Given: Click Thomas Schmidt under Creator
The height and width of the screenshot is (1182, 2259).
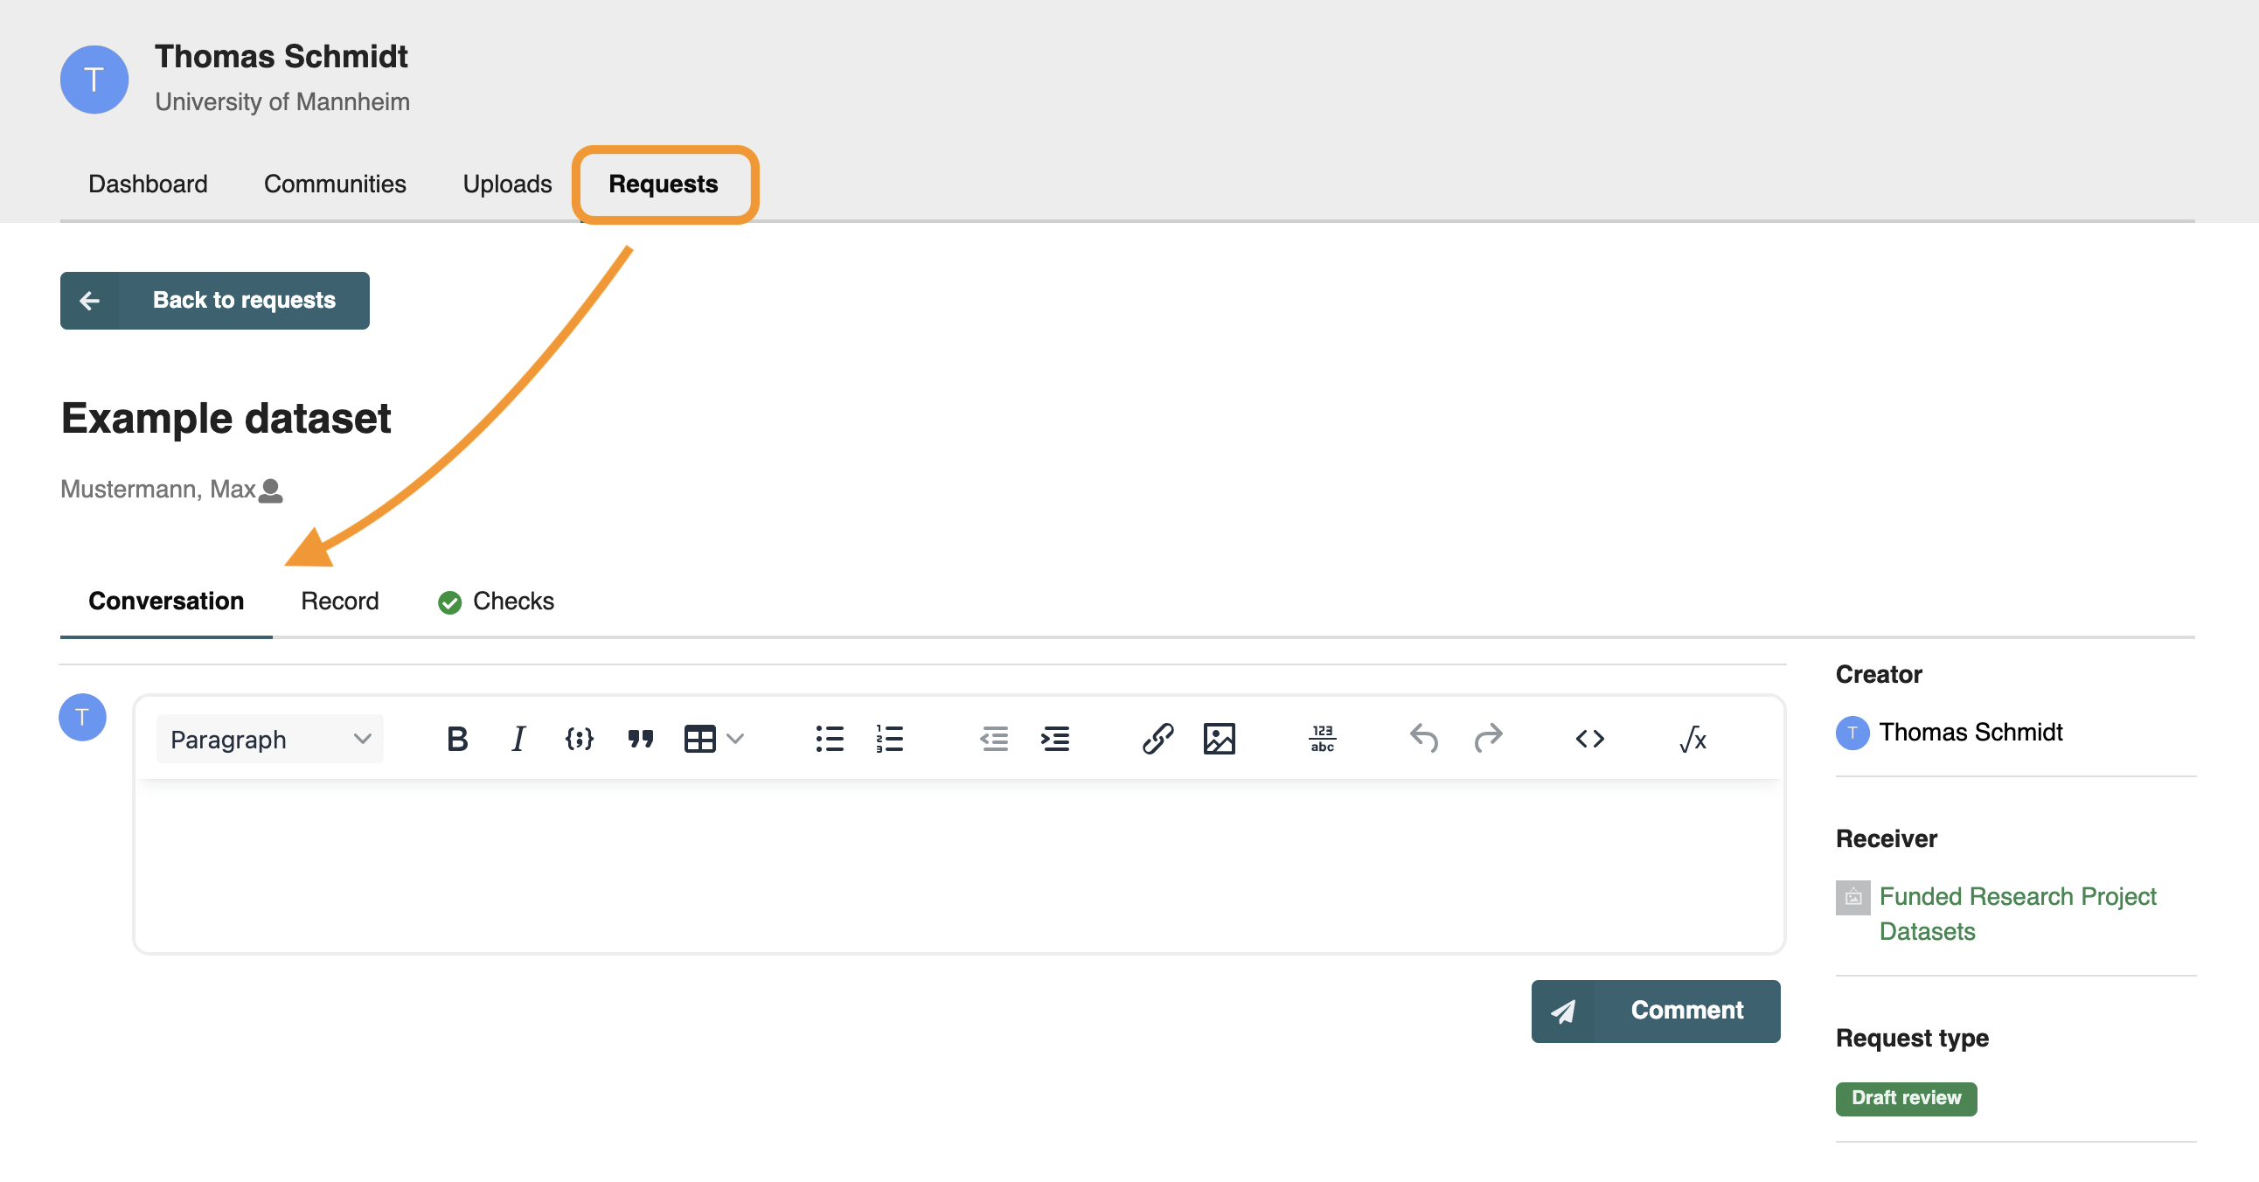Looking at the screenshot, I should [x=1971, y=732].
